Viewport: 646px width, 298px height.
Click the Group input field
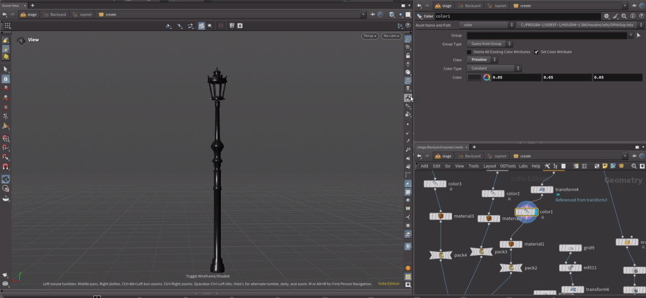click(x=547, y=35)
